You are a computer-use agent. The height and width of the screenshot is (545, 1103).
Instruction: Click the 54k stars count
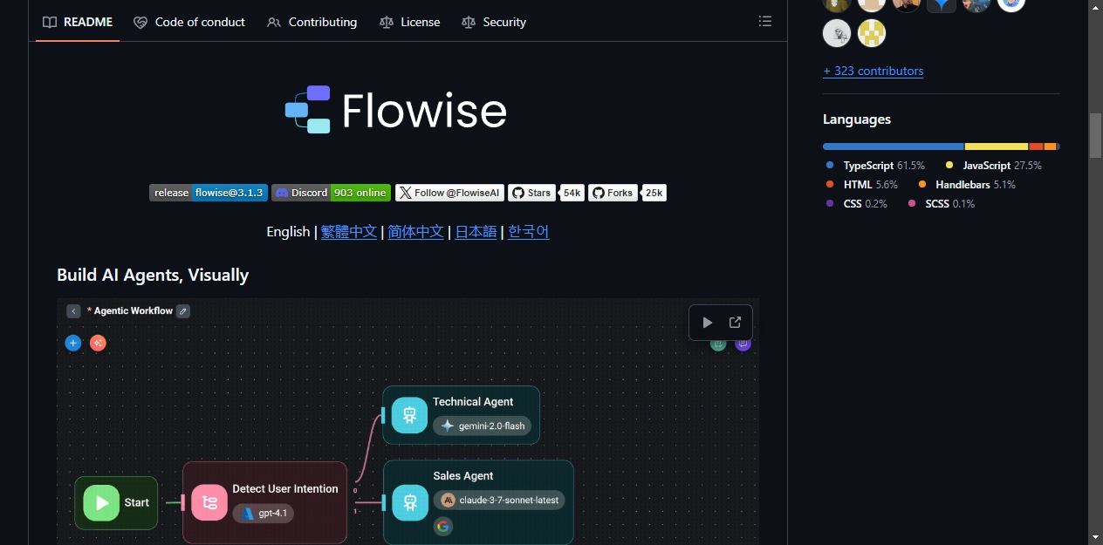point(572,193)
